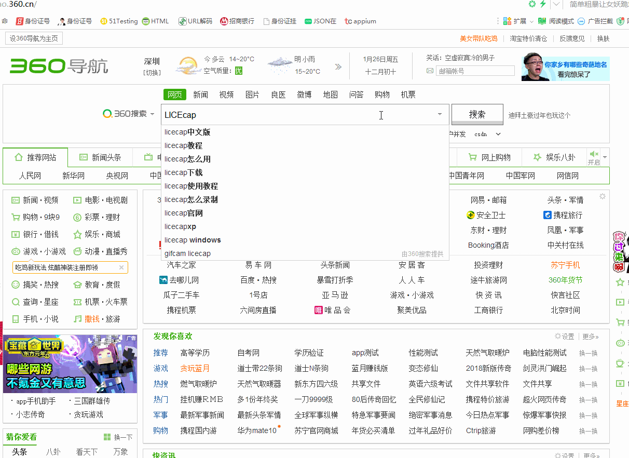
Task: Click the 邮箱帐号 input field
Action: point(475,71)
